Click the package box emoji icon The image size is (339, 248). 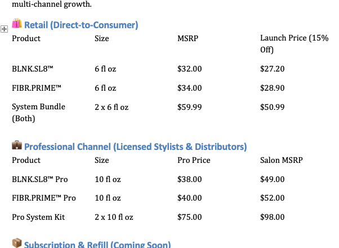coord(17,243)
